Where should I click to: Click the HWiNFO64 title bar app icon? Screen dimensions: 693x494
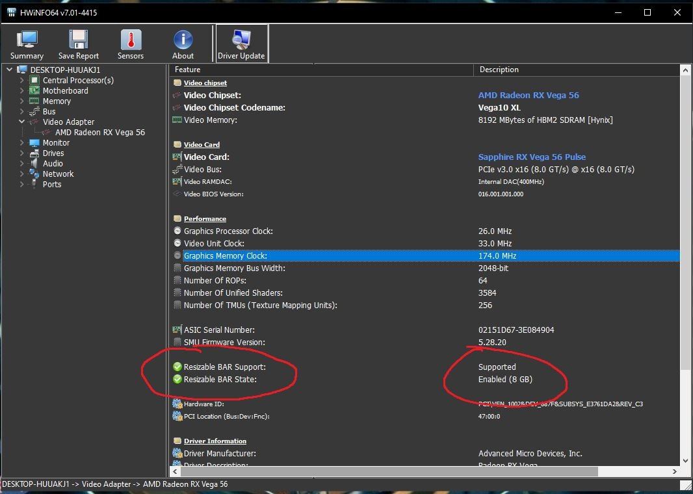click(x=12, y=12)
